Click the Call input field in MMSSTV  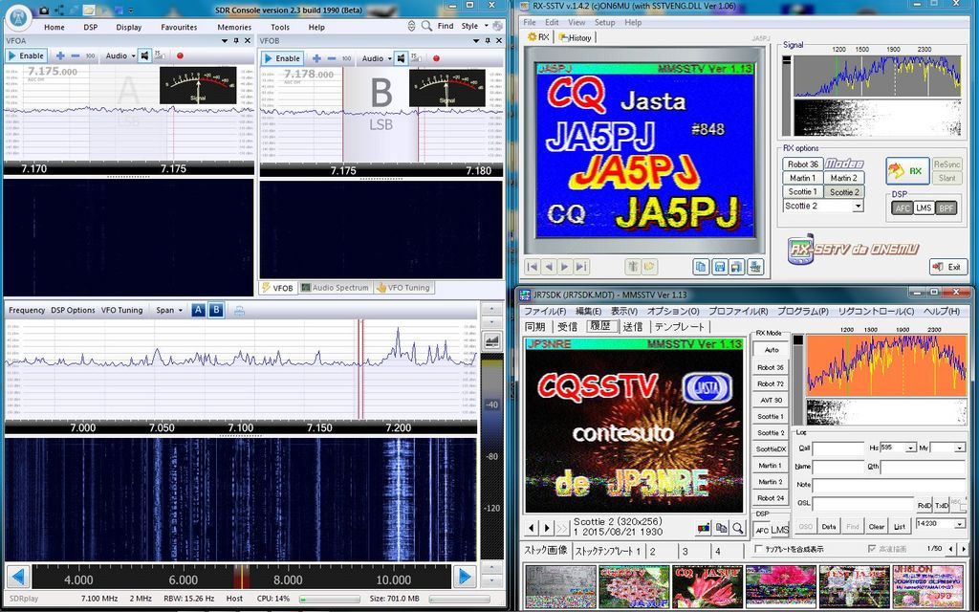coord(838,448)
